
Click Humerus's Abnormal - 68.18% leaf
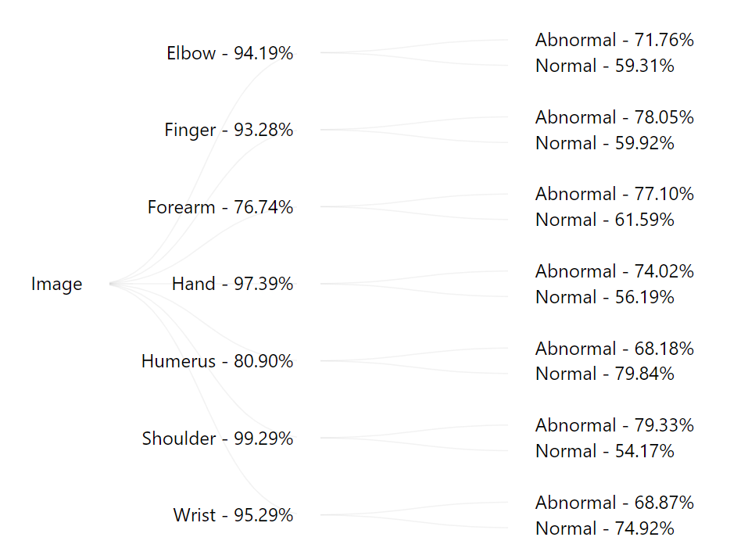tap(614, 349)
